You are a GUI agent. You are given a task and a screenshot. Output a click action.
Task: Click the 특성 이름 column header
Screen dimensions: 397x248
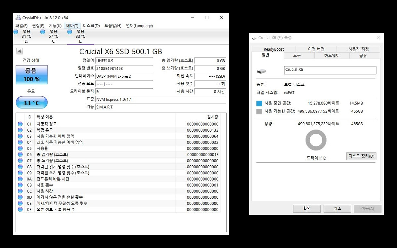[x=45, y=117]
